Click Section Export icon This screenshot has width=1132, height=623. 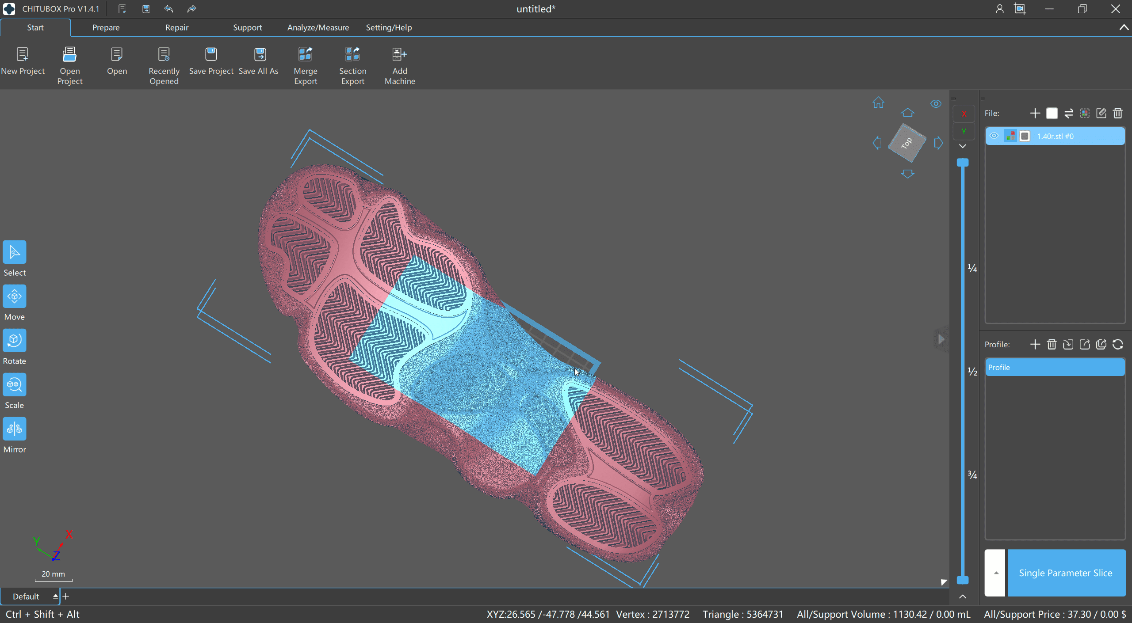tap(352, 55)
